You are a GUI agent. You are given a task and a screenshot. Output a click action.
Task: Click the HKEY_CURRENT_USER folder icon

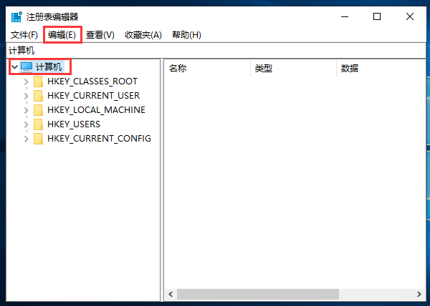[38, 96]
